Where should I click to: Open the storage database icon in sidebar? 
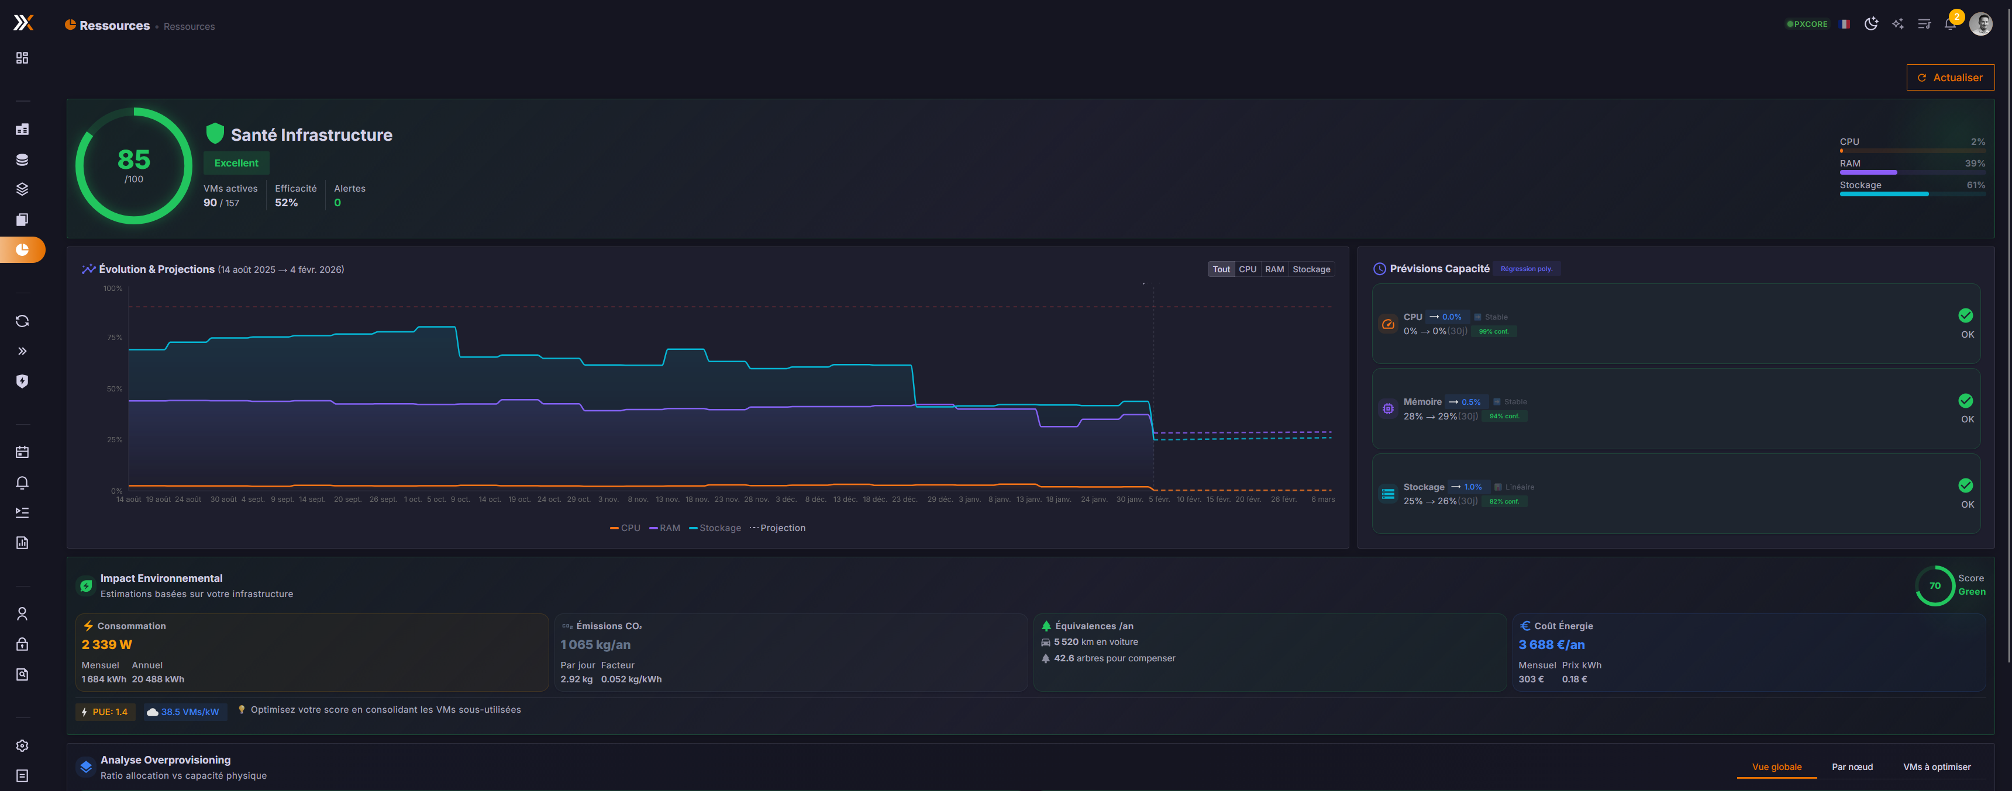[22, 160]
